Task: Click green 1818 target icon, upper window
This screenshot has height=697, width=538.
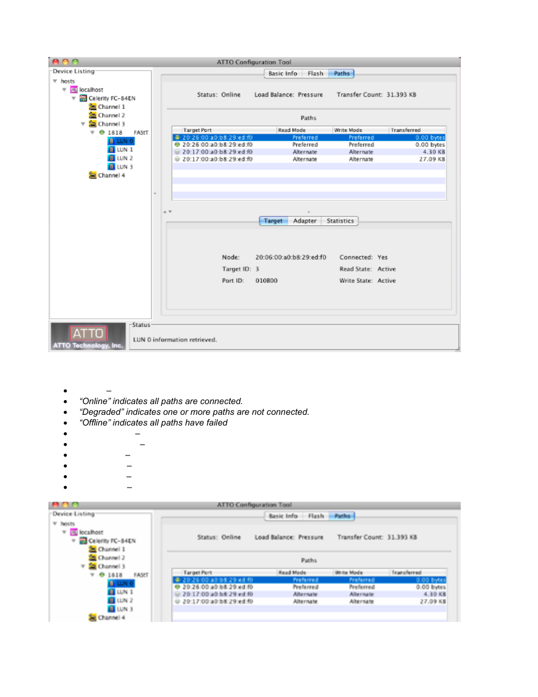Action: click(102, 133)
